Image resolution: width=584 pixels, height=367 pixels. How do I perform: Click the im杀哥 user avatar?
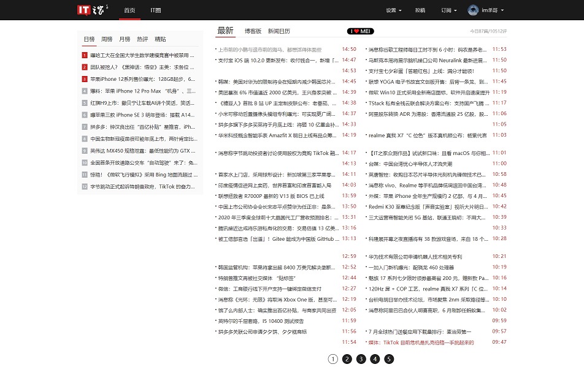coord(473,10)
